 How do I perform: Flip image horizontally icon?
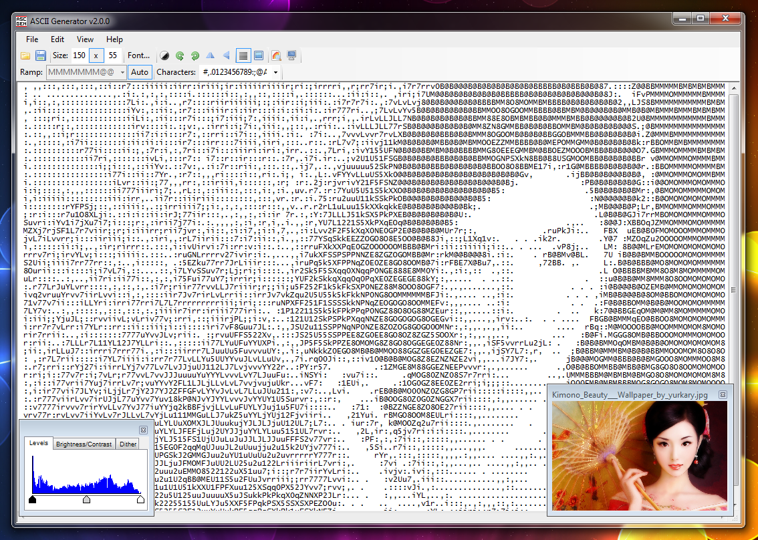click(211, 55)
